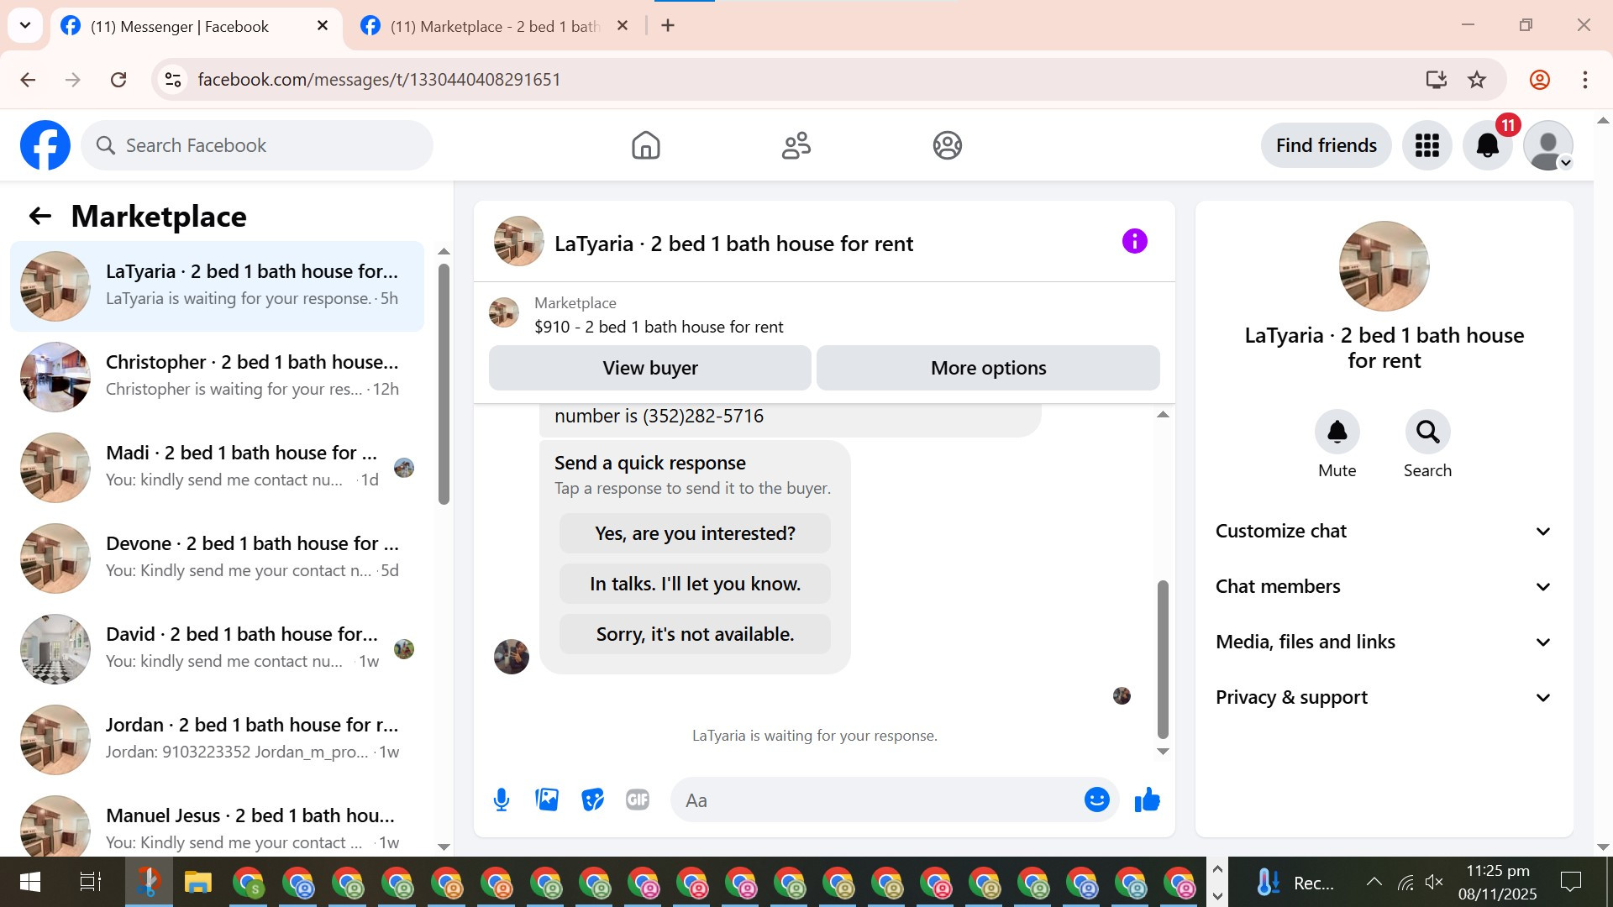The image size is (1613, 907).
Task: Click the voice clip microphone icon
Action: point(502,800)
